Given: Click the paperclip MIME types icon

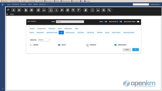Looking at the screenshot, I should click(x=56, y=10).
